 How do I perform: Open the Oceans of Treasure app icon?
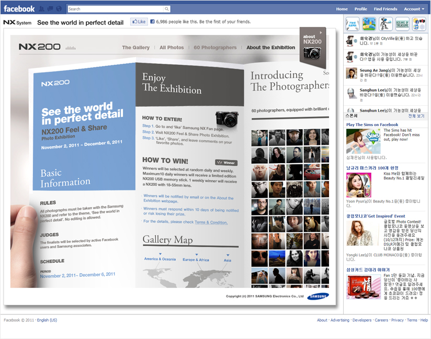402,24
